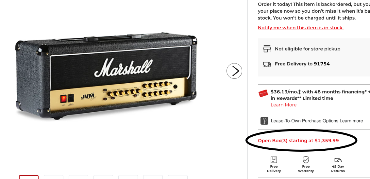Click the $36.13/mo. financing offer text
The width and height of the screenshot is (370, 179).
pos(319,92)
